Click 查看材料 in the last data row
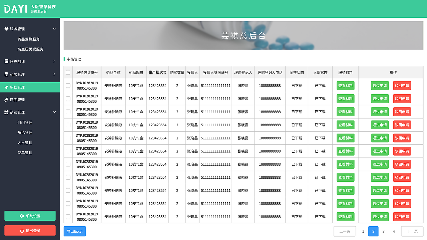Image resolution: width=427 pixels, height=240 pixels. pyautogui.click(x=346, y=217)
